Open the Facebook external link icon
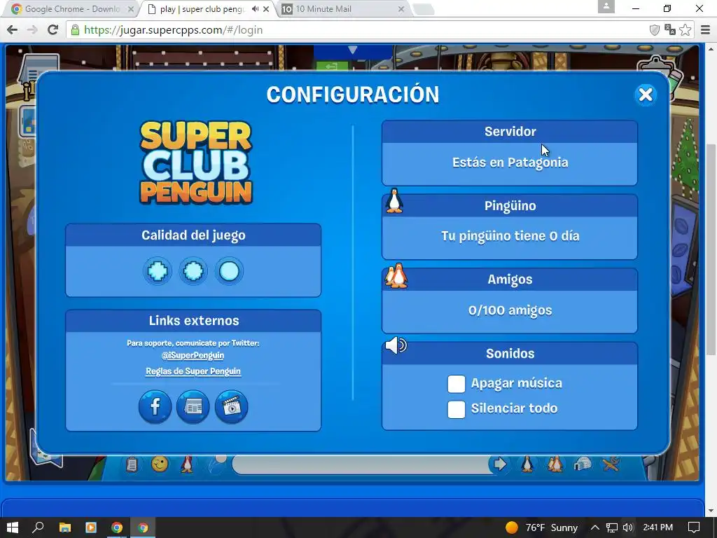This screenshot has height=538, width=717. 155,406
